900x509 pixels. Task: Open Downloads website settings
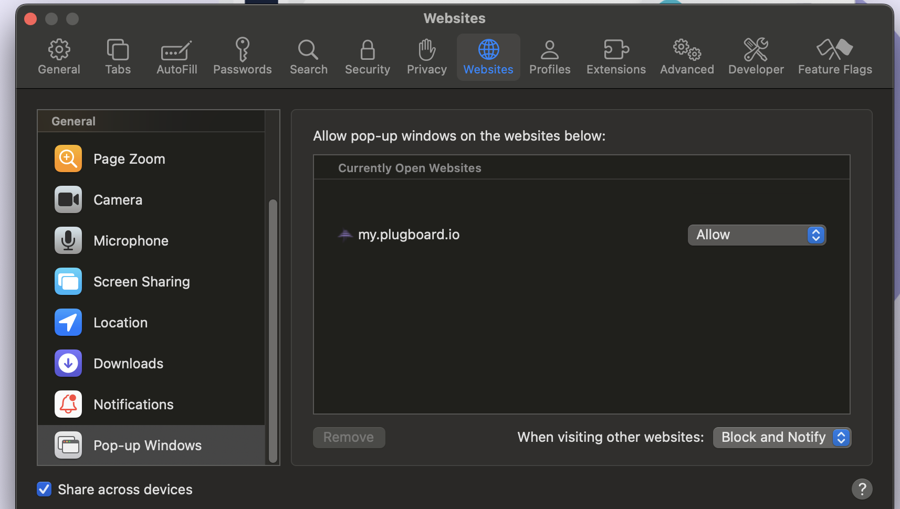coord(128,363)
